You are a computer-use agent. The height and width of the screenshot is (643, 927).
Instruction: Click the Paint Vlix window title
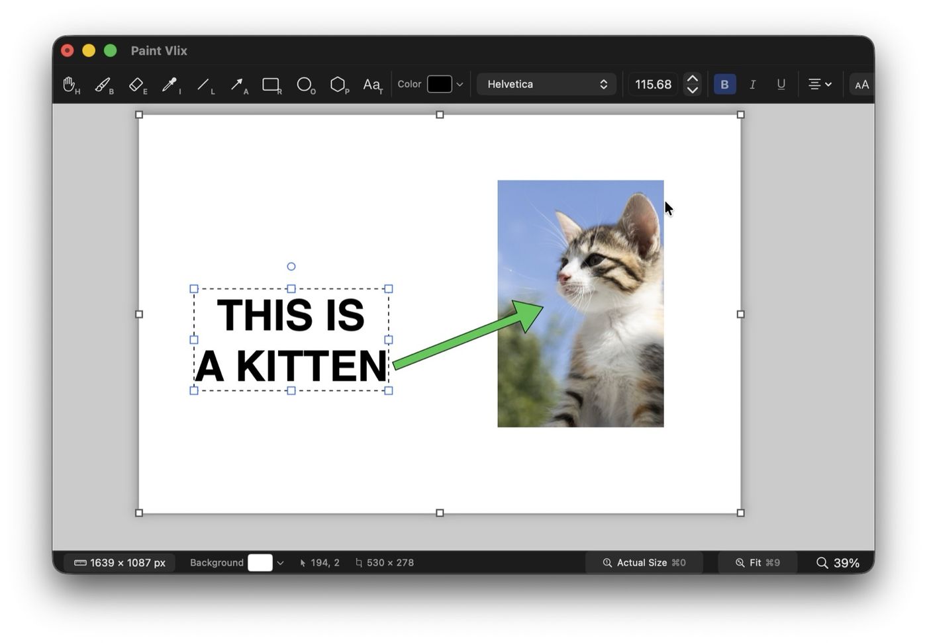click(x=159, y=51)
